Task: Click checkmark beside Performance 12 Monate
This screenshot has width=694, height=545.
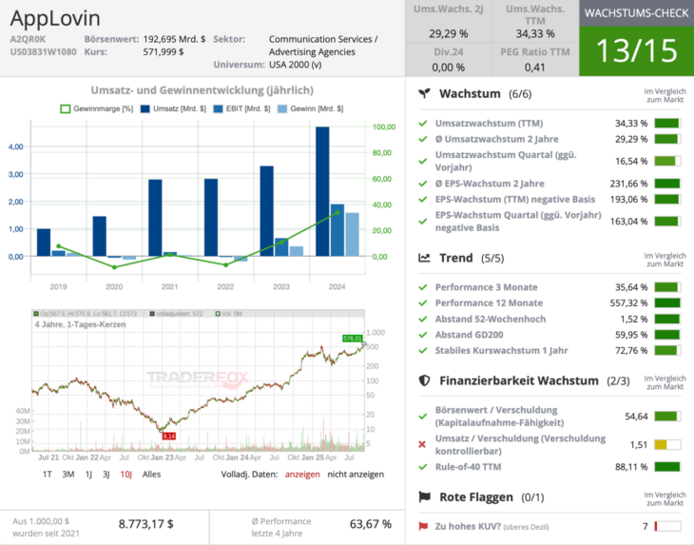Action: coord(423,302)
